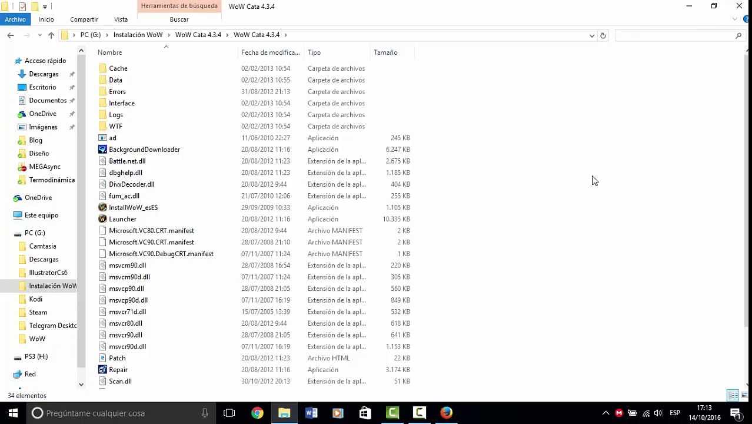Open Descargas under Acceso rápido

point(44,74)
